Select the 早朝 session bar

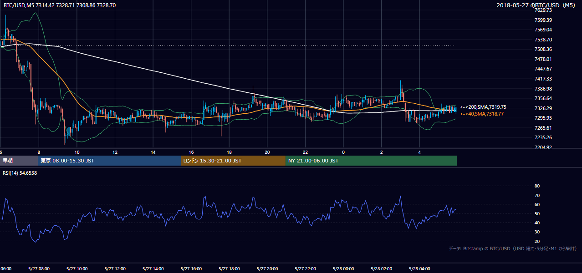pyautogui.click(x=19, y=161)
